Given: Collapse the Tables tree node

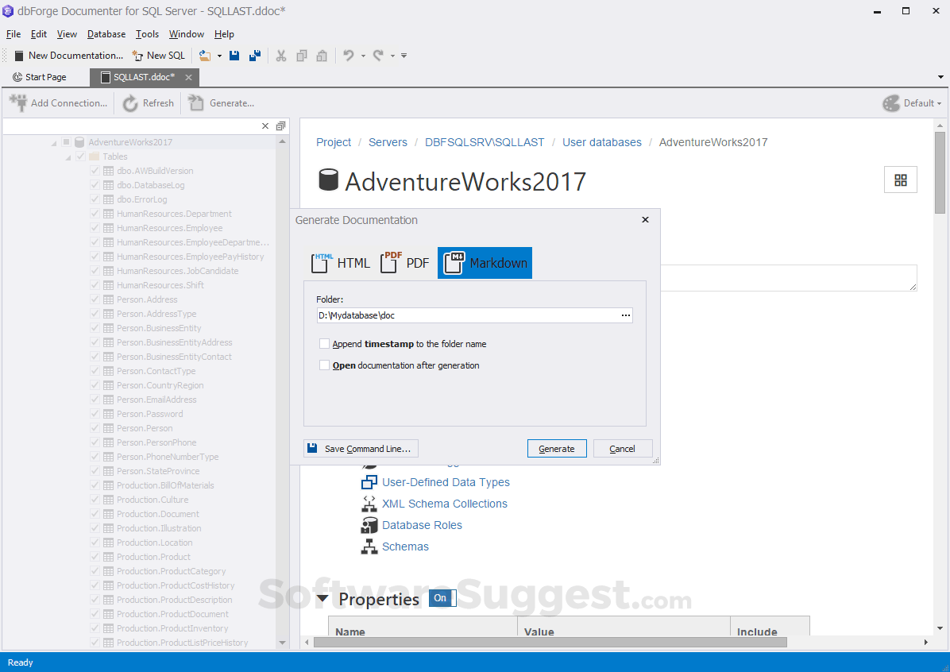Looking at the screenshot, I should coord(68,156).
